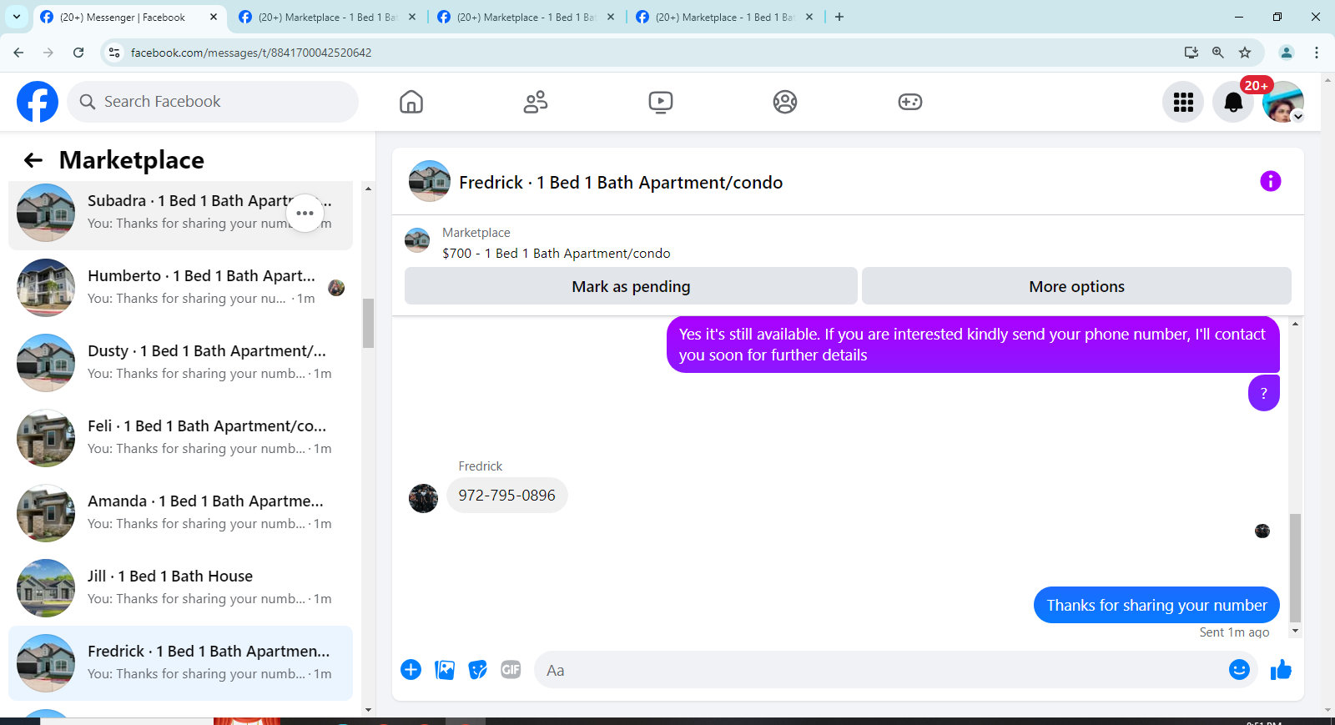Click the install app icon in address bar

[1191, 53]
